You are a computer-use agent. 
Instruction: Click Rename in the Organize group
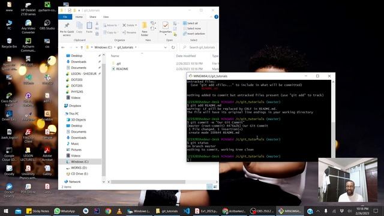pos(130,32)
